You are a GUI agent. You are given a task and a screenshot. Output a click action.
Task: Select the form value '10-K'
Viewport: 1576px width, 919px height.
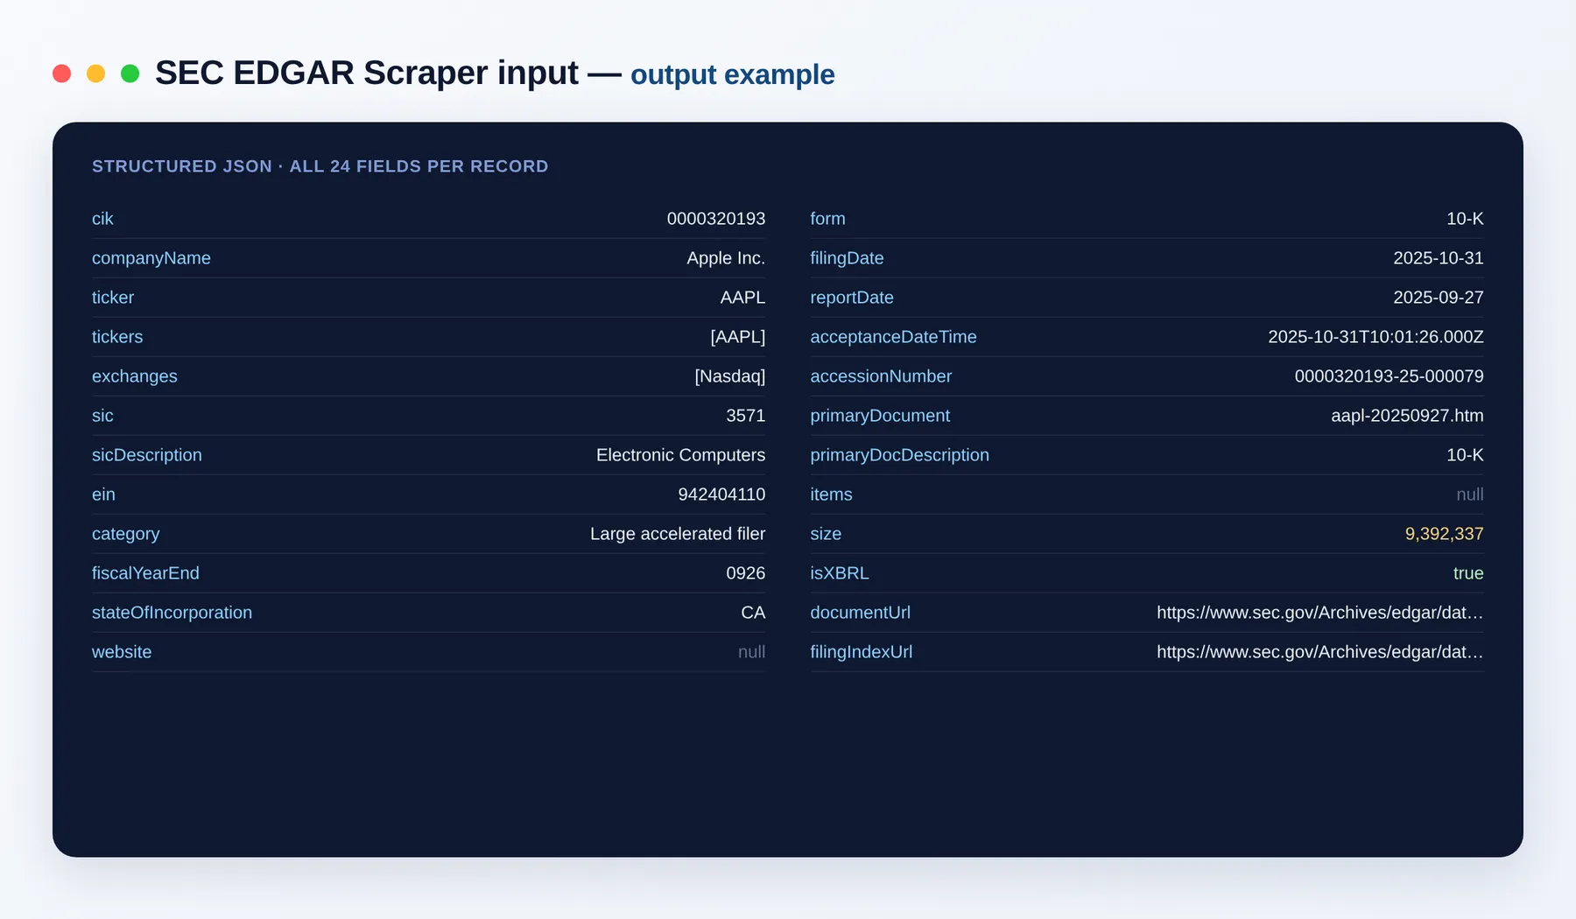[x=1465, y=219]
